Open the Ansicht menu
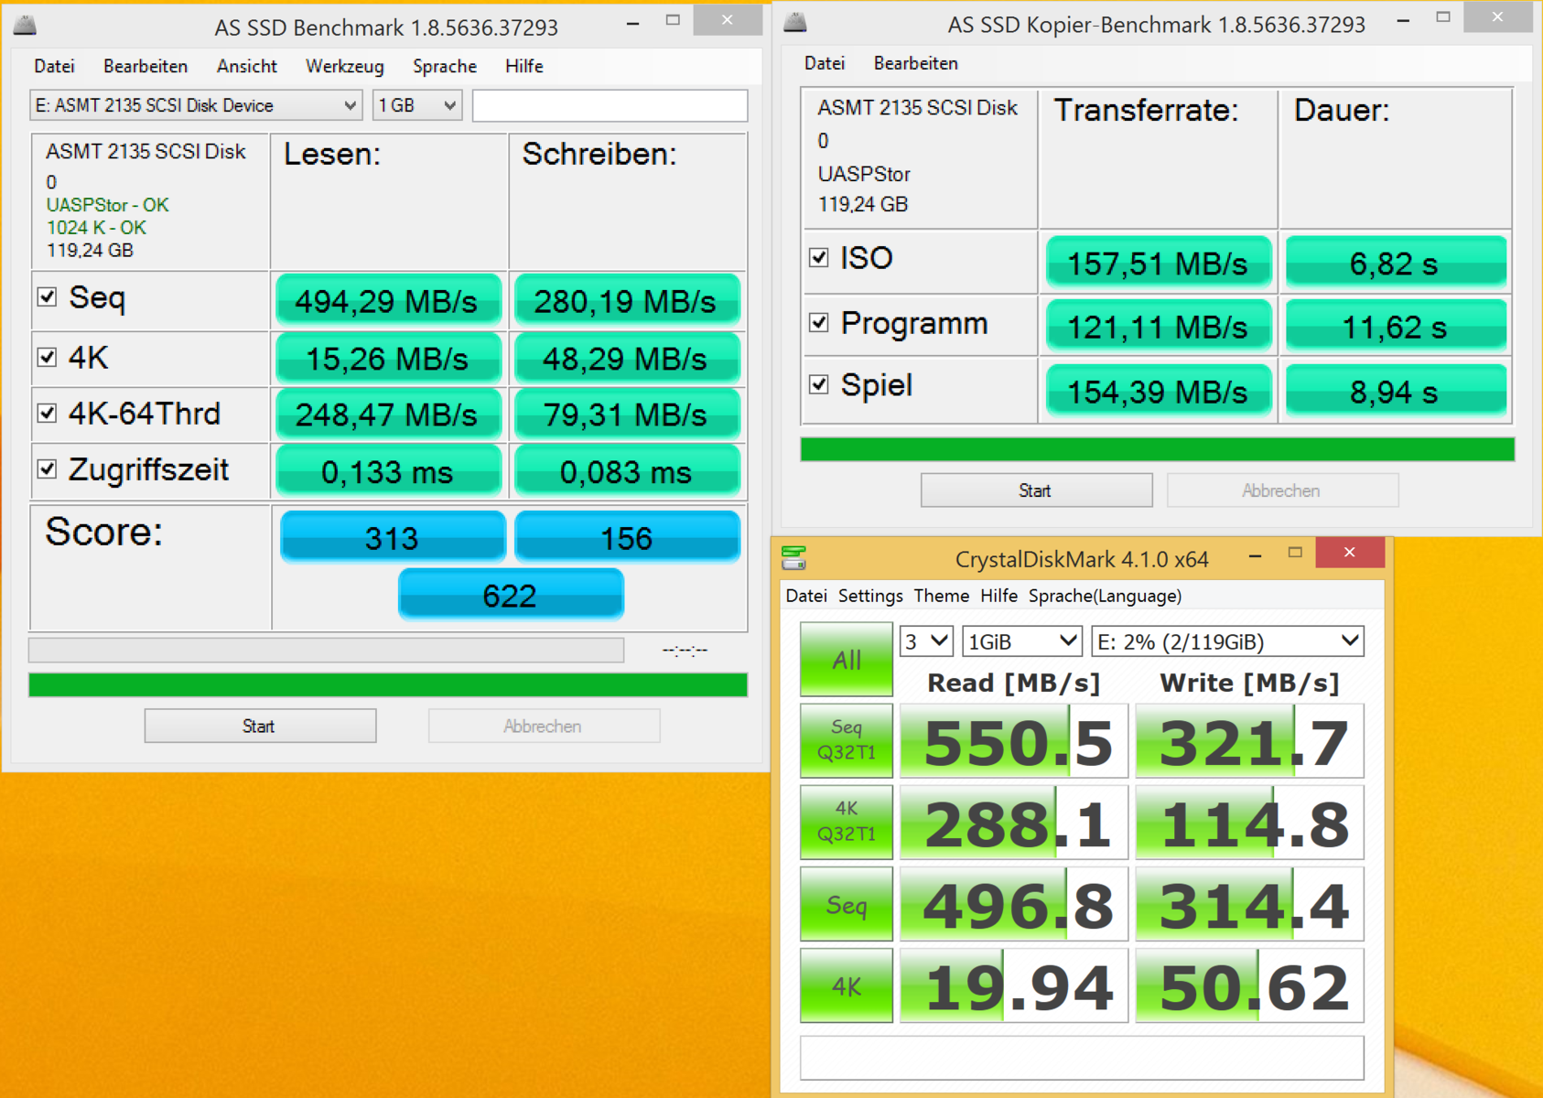This screenshot has width=1543, height=1098. [247, 66]
